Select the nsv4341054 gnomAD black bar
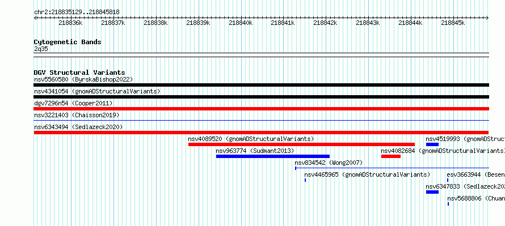Viewport: 505px width, 226px height. tap(261, 97)
